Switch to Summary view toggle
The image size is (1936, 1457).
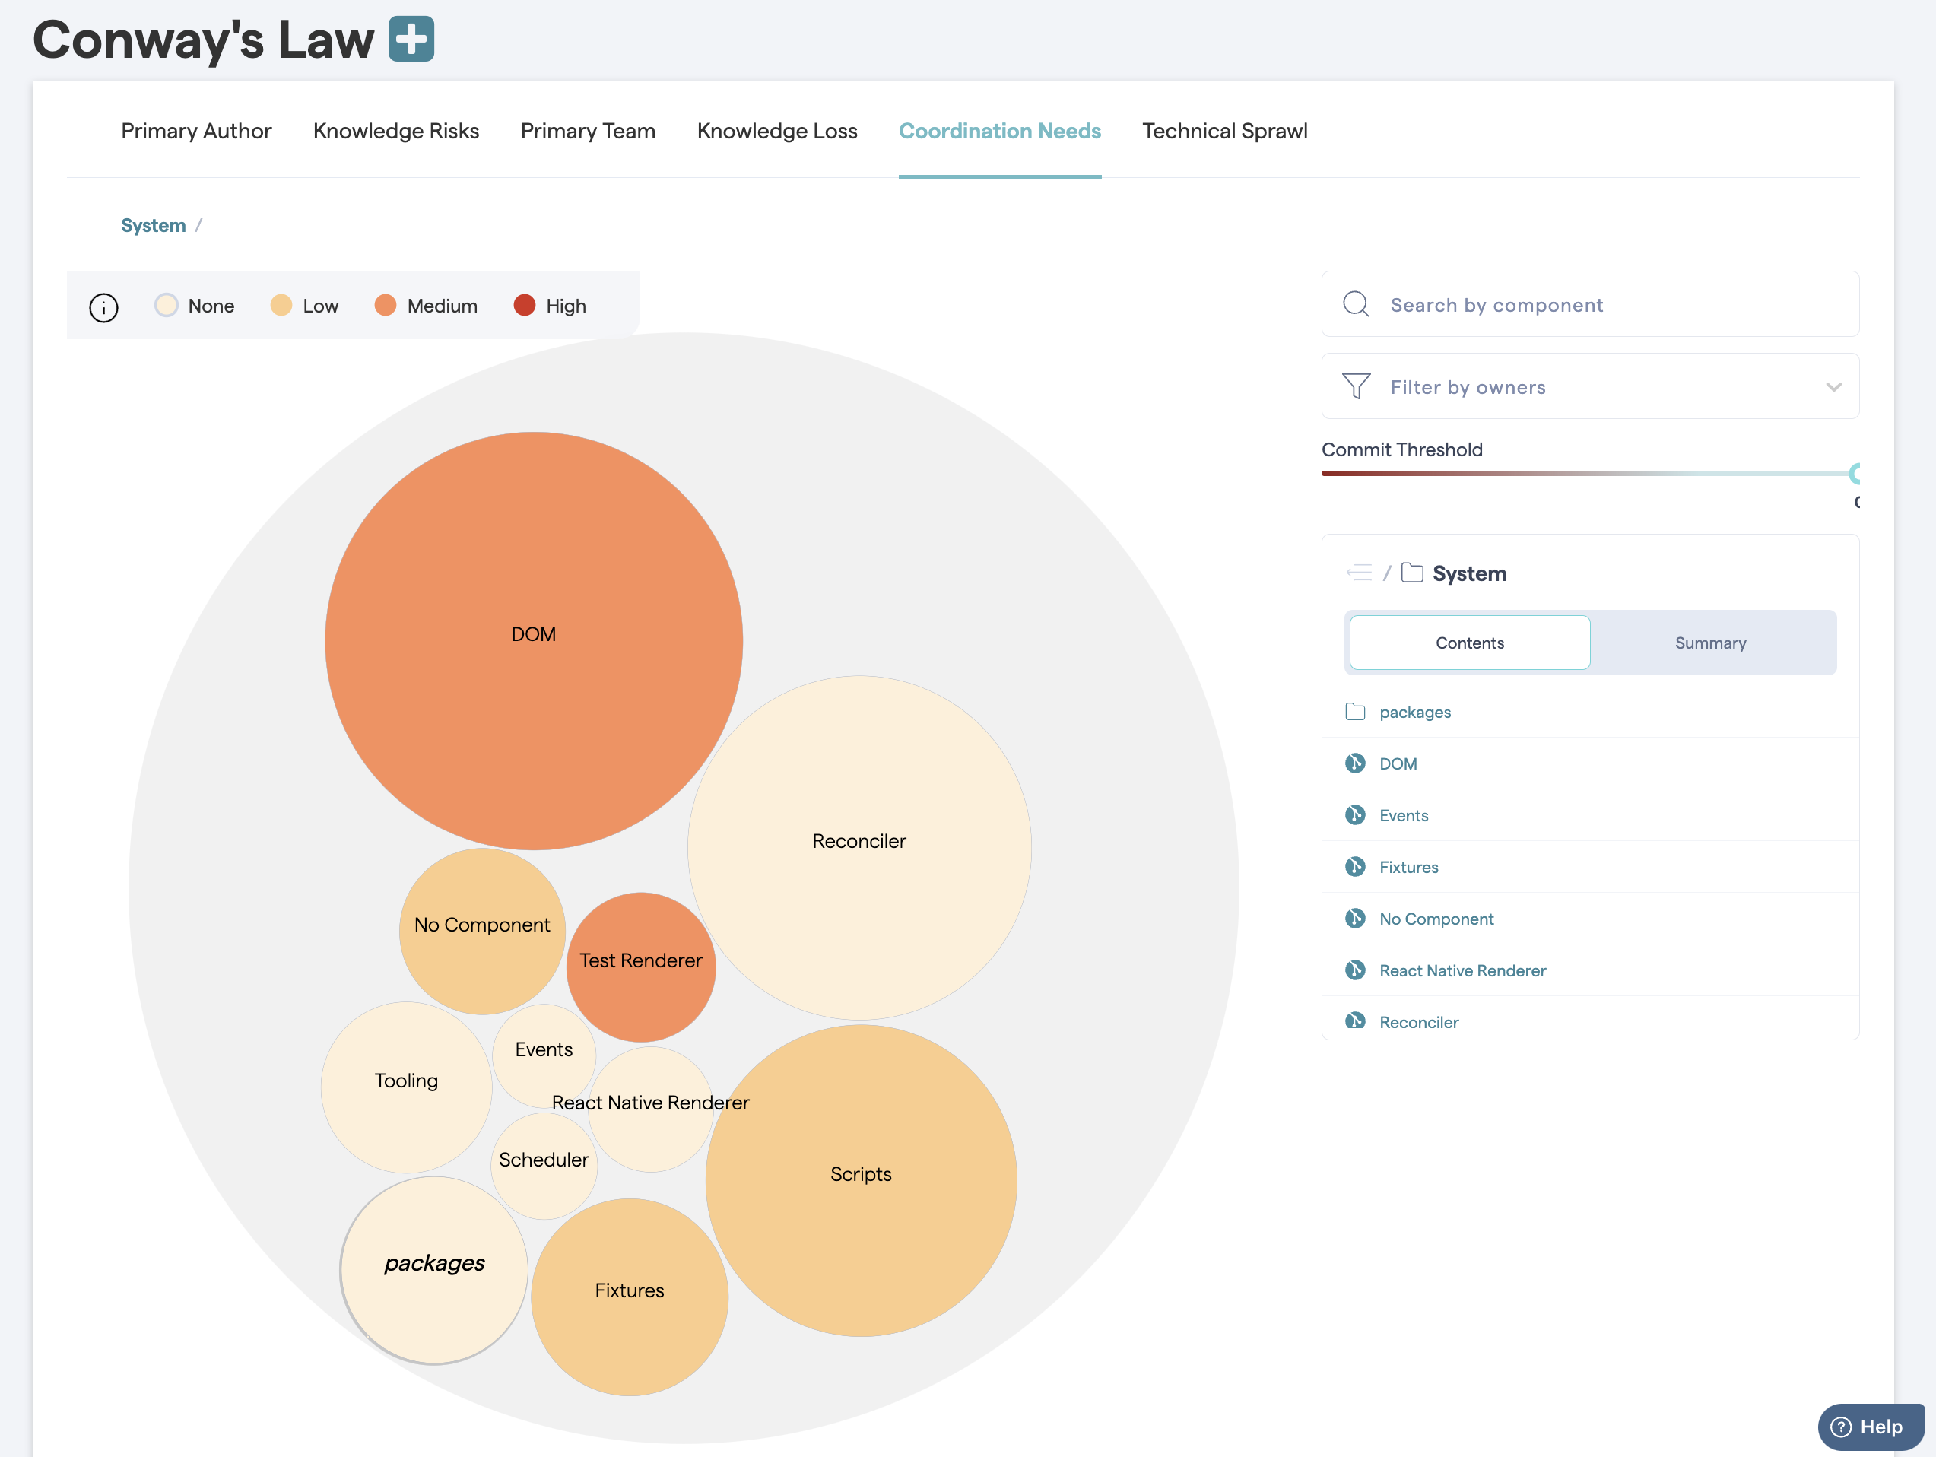click(1709, 643)
